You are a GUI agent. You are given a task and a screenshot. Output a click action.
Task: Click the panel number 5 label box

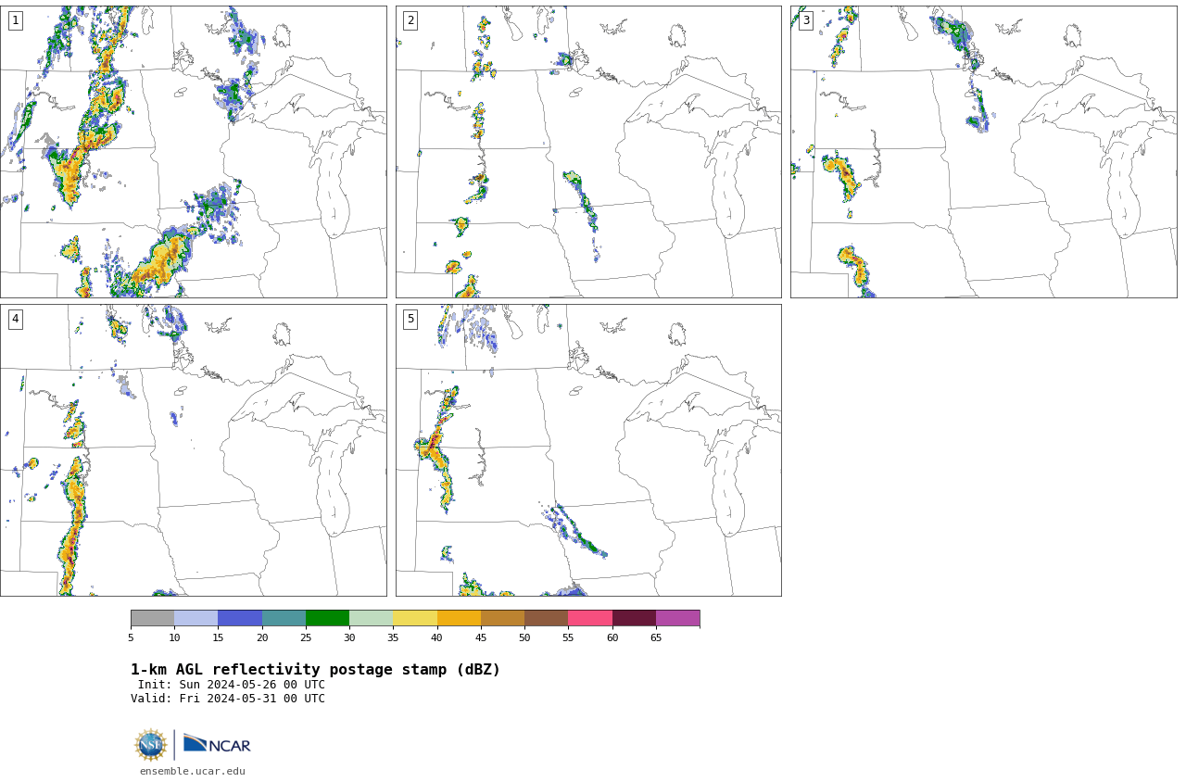click(410, 319)
